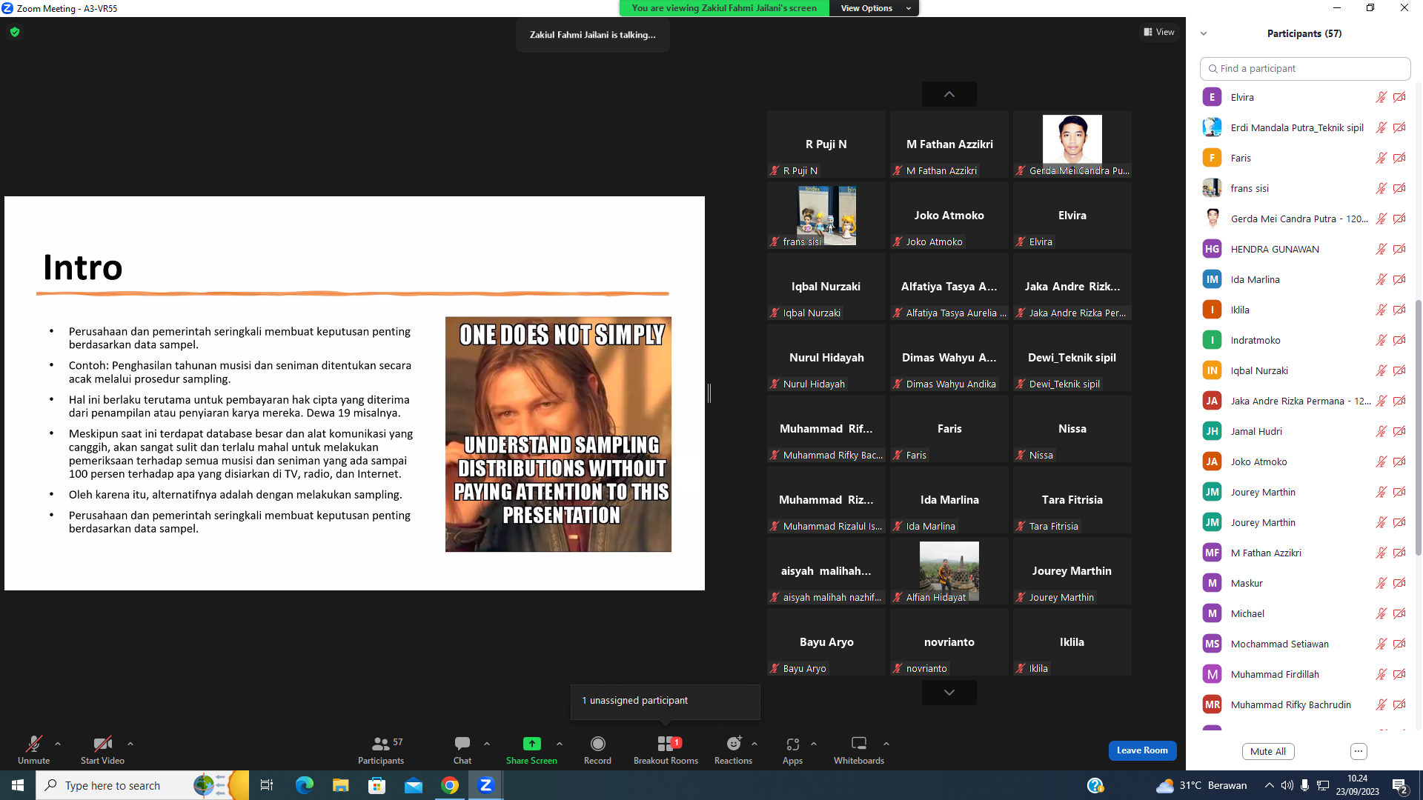
Task: Open the View Options dropdown
Action: pyautogui.click(x=875, y=8)
